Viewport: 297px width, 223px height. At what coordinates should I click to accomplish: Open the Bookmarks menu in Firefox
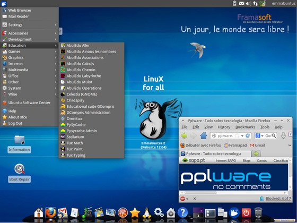coord(245,127)
